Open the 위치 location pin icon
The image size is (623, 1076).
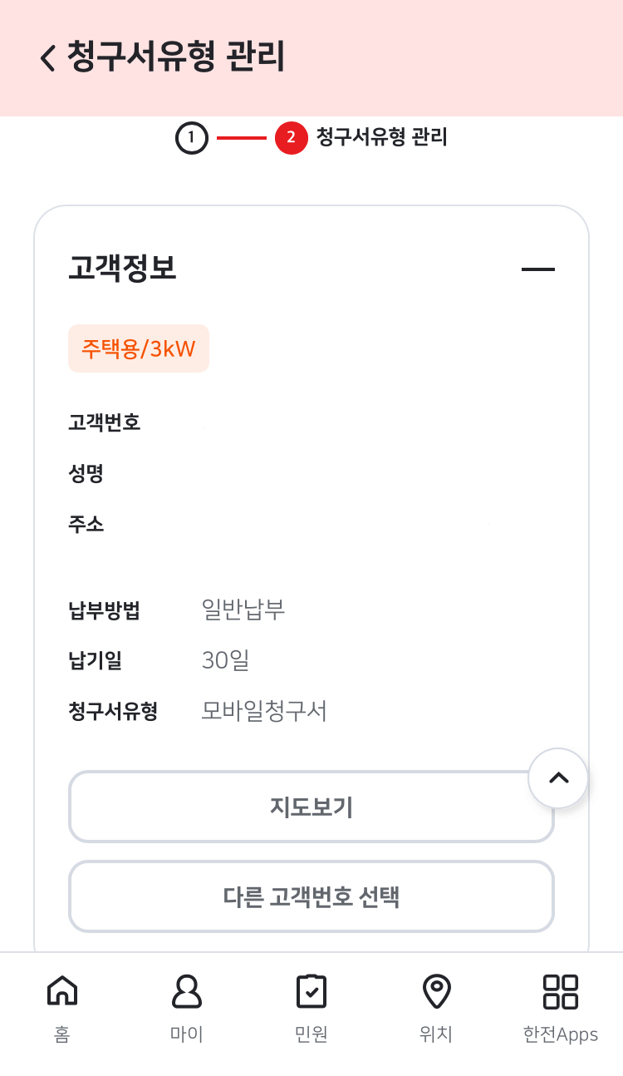436,991
